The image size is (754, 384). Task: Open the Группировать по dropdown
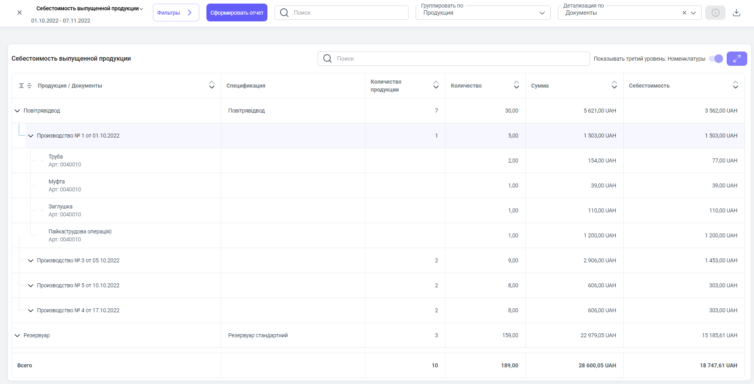point(542,13)
